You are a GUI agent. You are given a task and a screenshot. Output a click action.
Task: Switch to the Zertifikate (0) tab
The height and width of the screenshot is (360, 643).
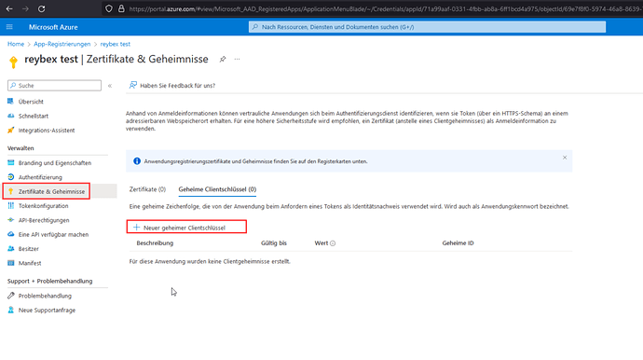click(147, 189)
